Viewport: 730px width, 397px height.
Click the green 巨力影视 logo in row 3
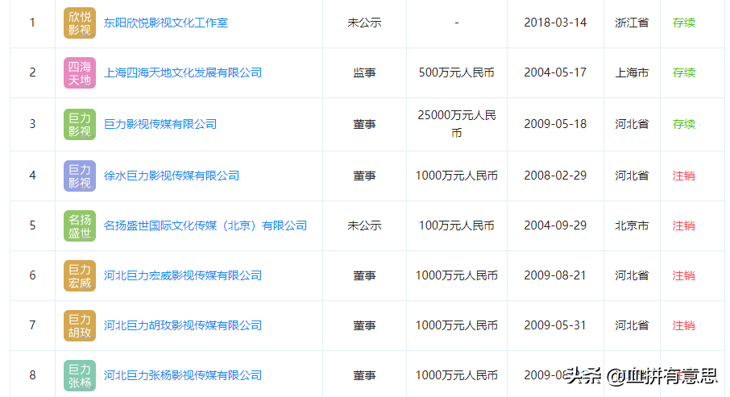[80, 124]
